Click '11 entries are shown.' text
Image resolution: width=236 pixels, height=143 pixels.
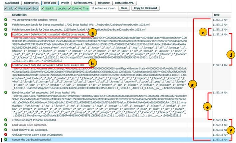(x=104, y=8)
